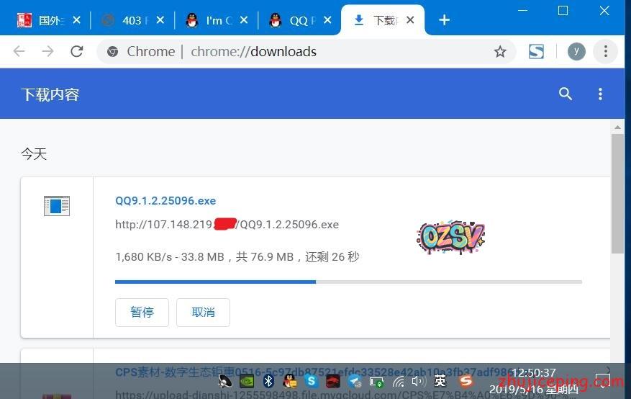
Task: Search downloads with the magnifier icon
Action: coord(566,94)
